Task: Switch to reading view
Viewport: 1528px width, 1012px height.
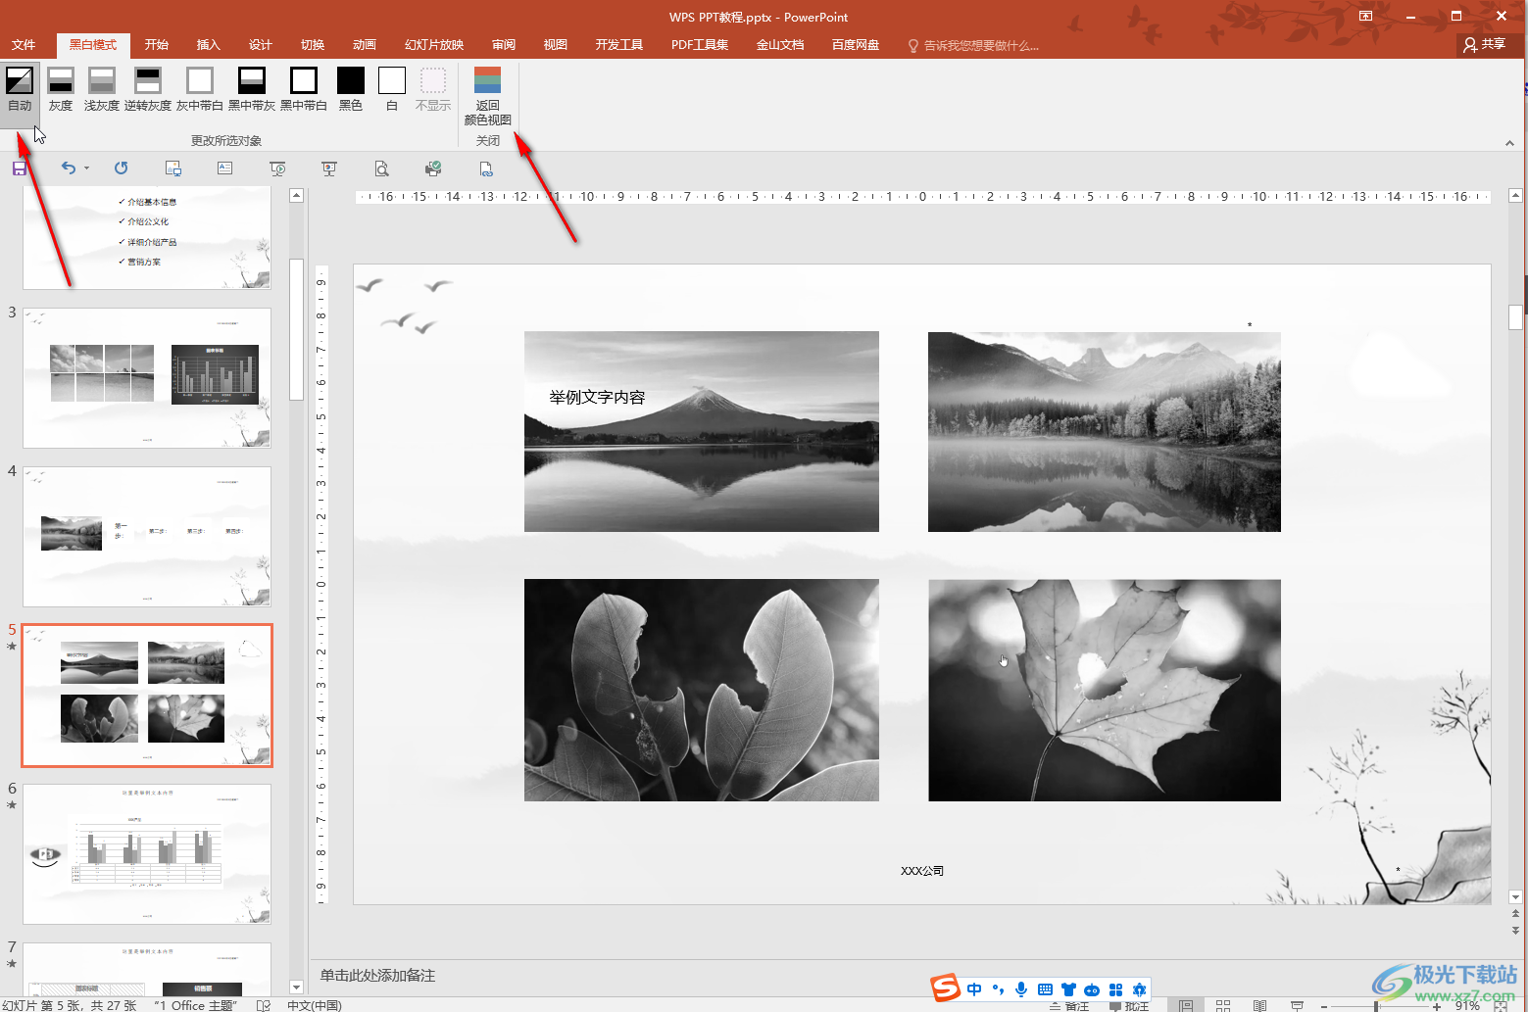Action: coord(1260,1005)
